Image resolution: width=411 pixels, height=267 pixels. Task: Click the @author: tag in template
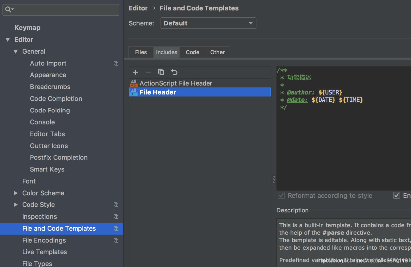pyautogui.click(x=301, y=92)
